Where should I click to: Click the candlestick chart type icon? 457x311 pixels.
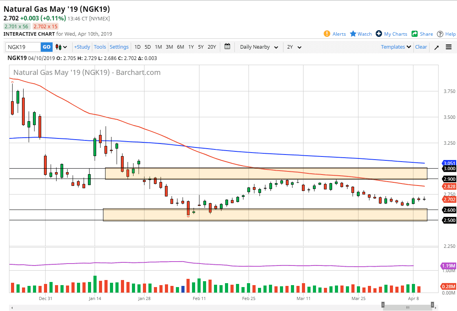point(58,47)
